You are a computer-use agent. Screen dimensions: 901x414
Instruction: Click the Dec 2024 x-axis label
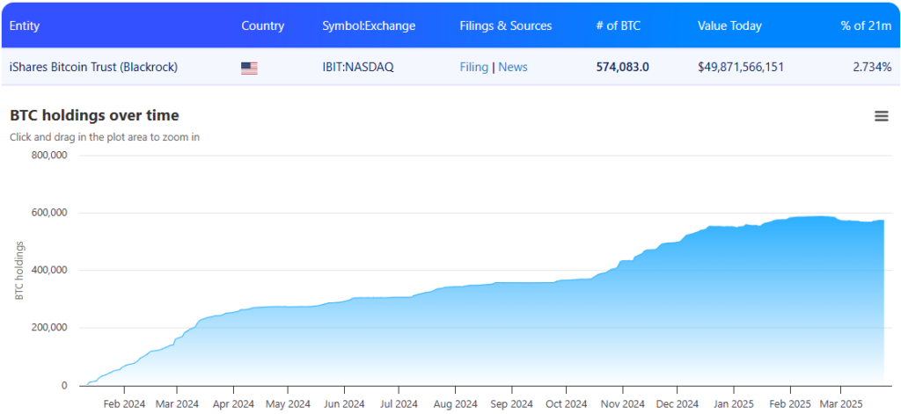point(676,403)
